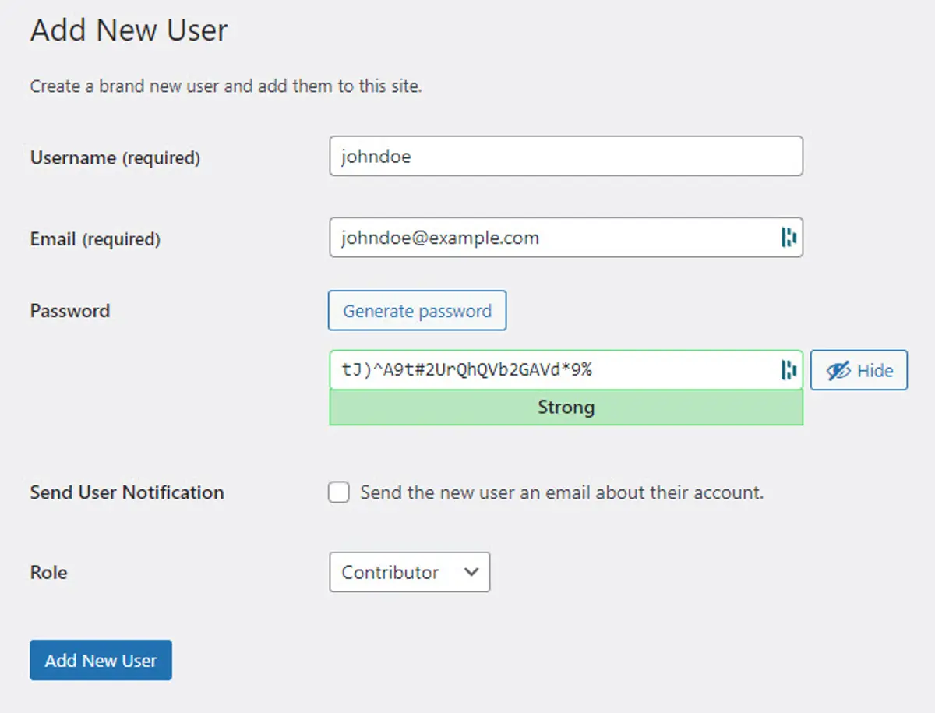The image size is (935, 713).
Task: Click the 'Email (required)' label
Action: (x=95, y=239)
